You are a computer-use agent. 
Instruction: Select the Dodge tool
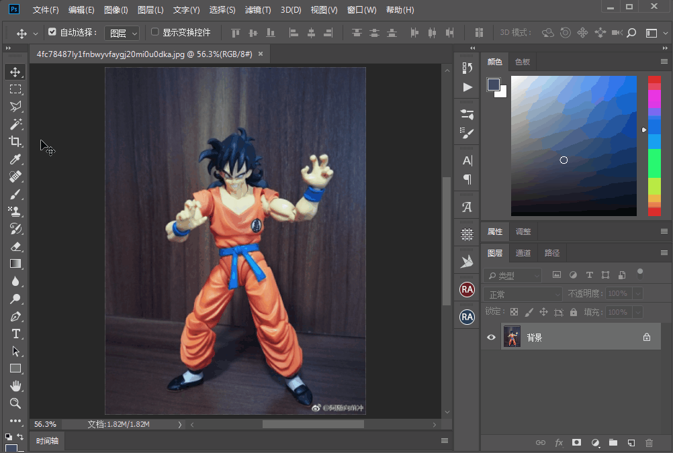coord(15,299)
